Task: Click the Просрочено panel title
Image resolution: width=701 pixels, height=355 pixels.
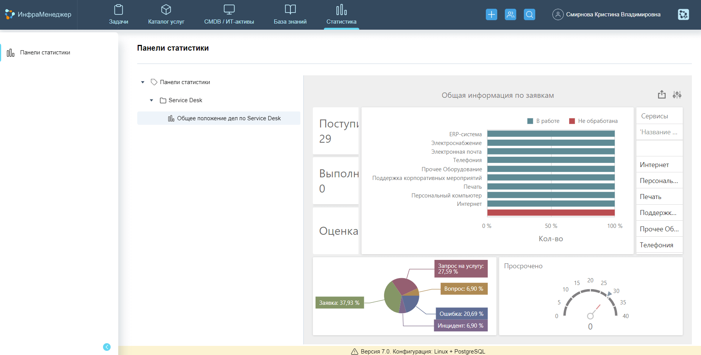Action: [x=523, y=266]
